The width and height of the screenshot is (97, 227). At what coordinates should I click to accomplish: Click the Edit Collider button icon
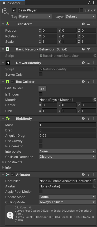[x=42, y=88]
